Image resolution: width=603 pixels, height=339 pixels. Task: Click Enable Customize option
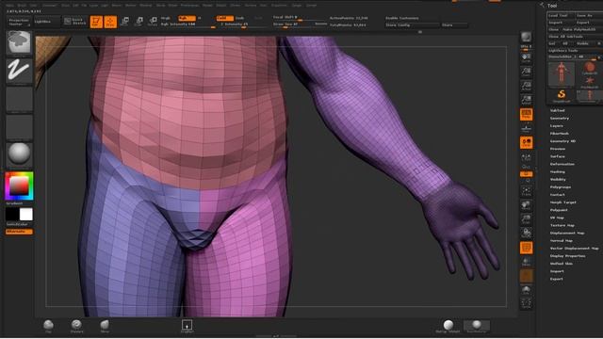click(x=402, y=18)
